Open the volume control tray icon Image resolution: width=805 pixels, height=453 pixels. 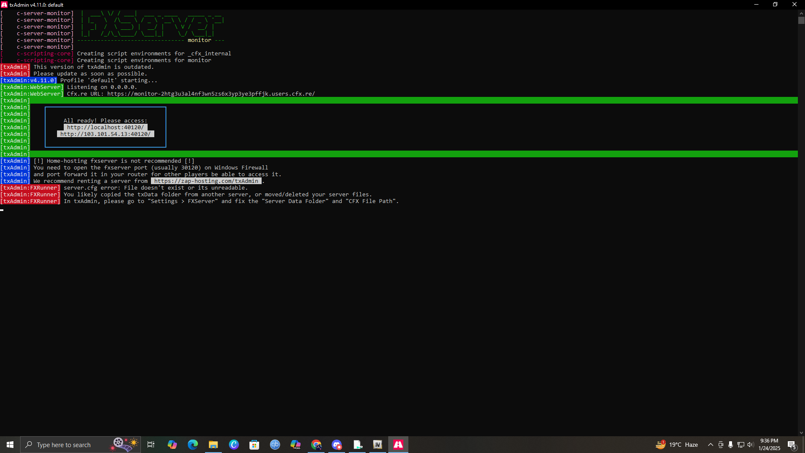coord(750,445)
